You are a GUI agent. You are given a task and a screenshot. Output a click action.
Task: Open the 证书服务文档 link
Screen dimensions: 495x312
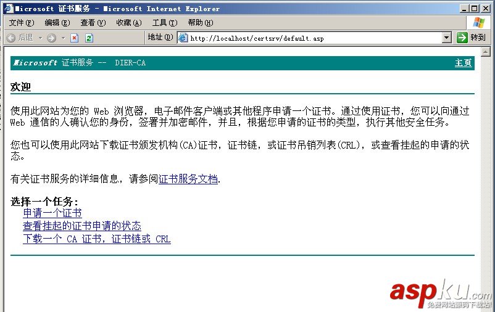pyautogui.click(x=188, y=179)
